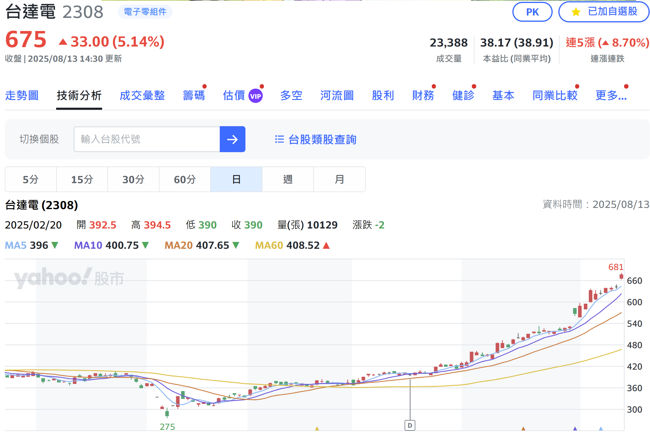The height and width of the screenshot is (437, 650).
Task: Click the purple VIP badge icon
Action: coord(256,96)
